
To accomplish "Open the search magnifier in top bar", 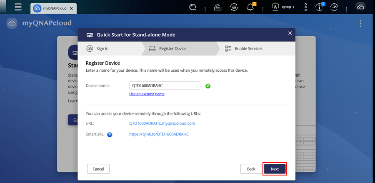I will pos(192,7).
